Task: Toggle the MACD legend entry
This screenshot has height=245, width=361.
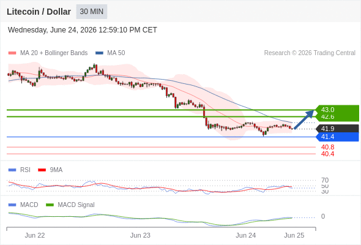Action: point(23,205)
